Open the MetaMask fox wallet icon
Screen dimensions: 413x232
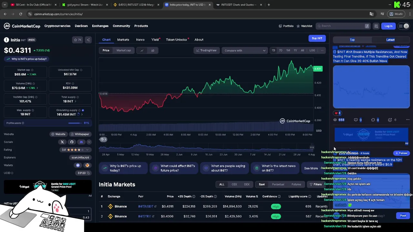point(87,165)
